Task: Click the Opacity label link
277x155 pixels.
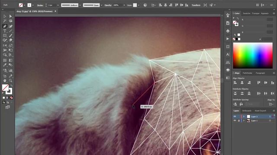Action: [108, 5]
